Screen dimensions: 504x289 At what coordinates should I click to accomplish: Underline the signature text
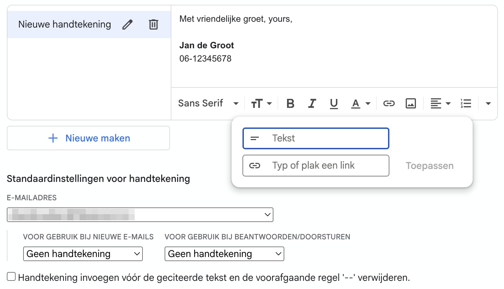(x=334, y=103)
